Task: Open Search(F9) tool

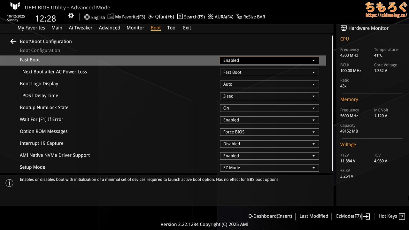Action: click(191, 17)
